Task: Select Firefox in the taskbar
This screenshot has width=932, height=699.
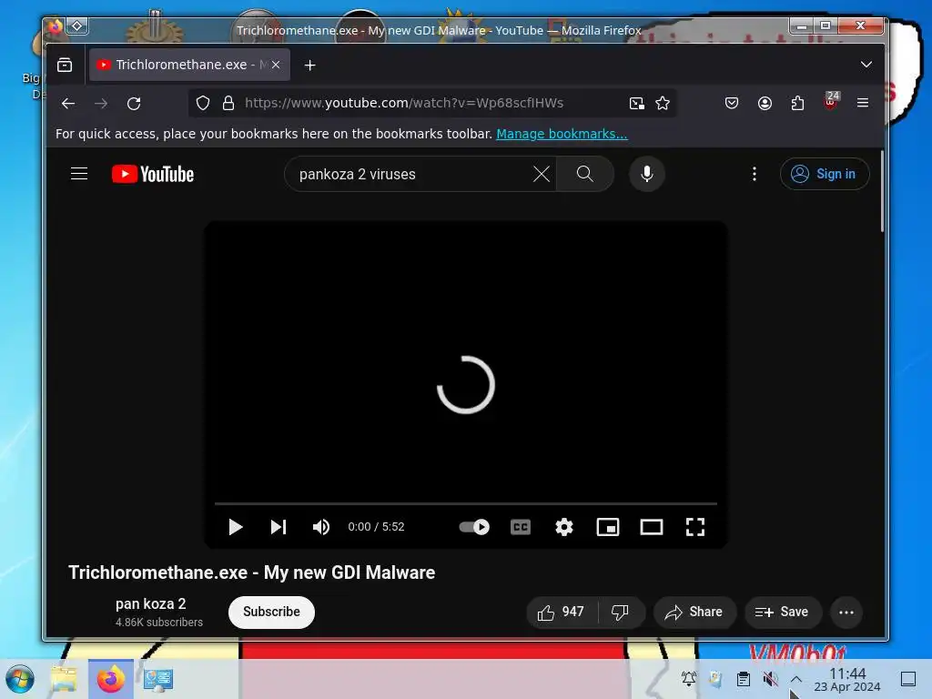Action: [x=110, y=679]
